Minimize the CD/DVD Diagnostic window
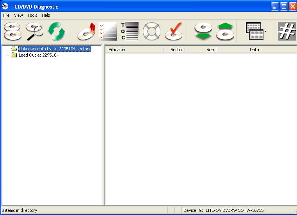The image size is (297, 215). [x=275, y=7]
